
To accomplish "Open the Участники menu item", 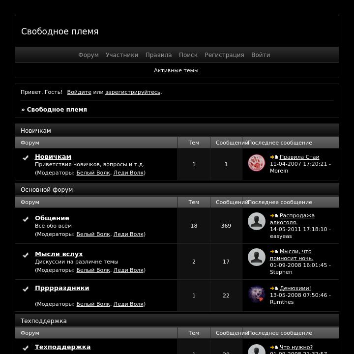I will 122,55.
